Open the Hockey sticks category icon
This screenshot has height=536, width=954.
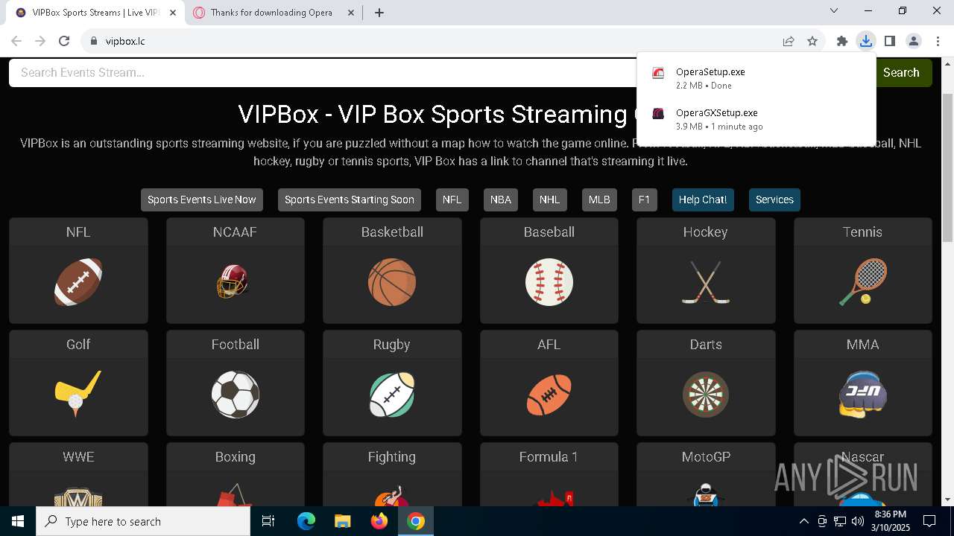pyautogui.click(x=706, y=282)
